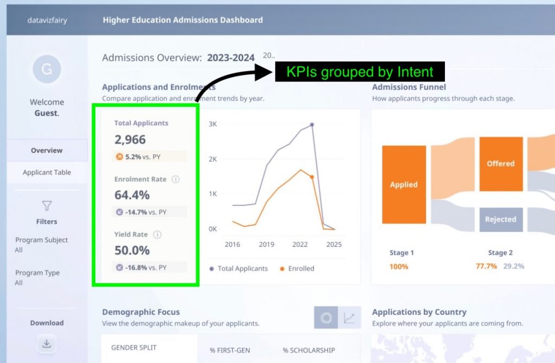Click the Guest profile avatar
The width and height of the screenshot is (555, 363).
coord(47,69)
